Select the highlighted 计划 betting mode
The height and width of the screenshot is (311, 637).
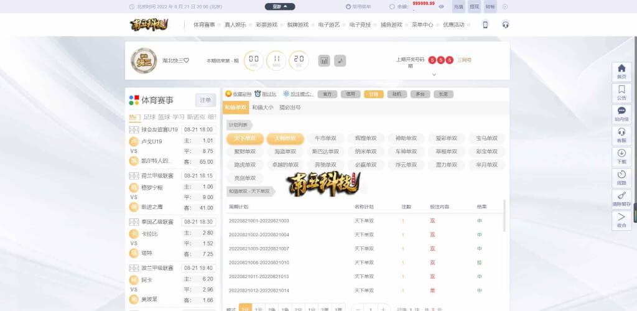coord(374,94)
